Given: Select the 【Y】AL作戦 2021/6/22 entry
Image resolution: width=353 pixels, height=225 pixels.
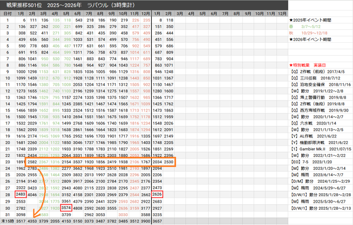Looking at the screenshot, I should point(314,136).
